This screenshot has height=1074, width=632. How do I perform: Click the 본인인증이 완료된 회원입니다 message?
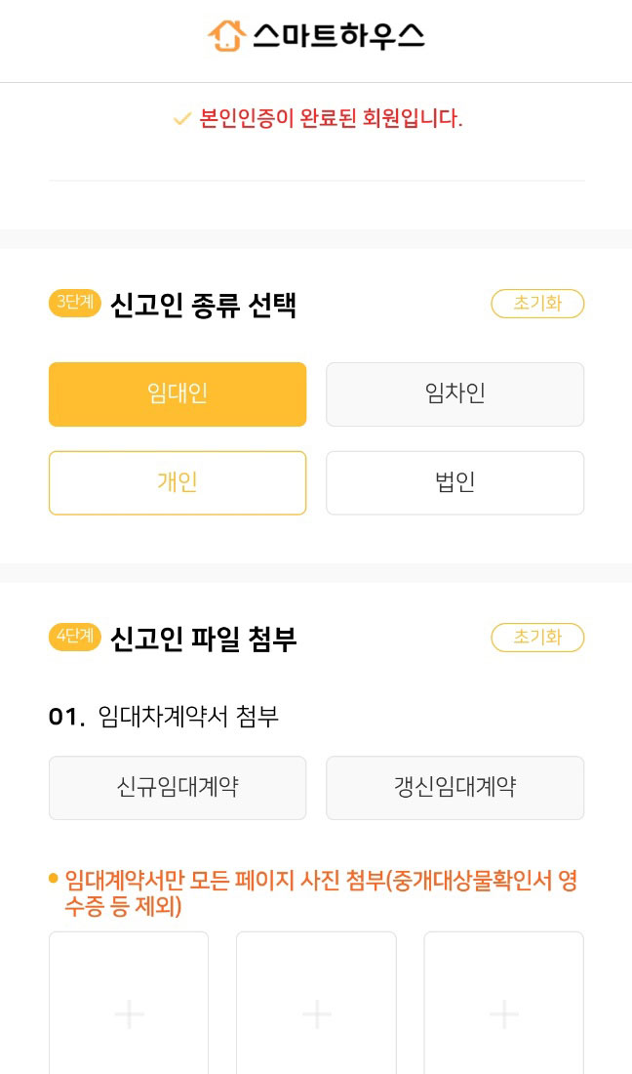[x=331, y=119]
